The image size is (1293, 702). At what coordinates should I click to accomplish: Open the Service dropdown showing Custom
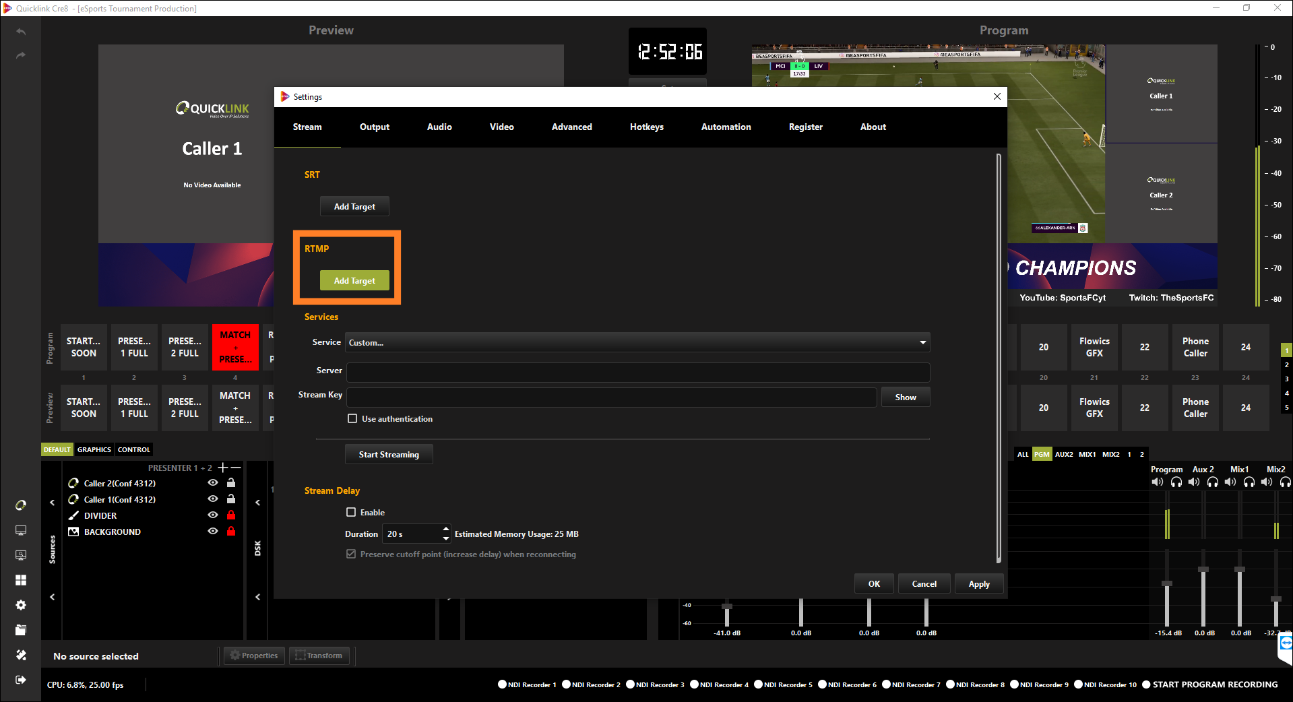coord(637,342)
